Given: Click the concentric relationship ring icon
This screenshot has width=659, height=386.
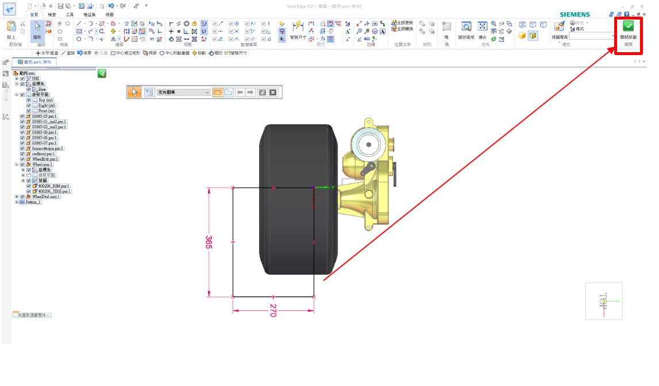Looking at the screenshot, I should [186, 24].
